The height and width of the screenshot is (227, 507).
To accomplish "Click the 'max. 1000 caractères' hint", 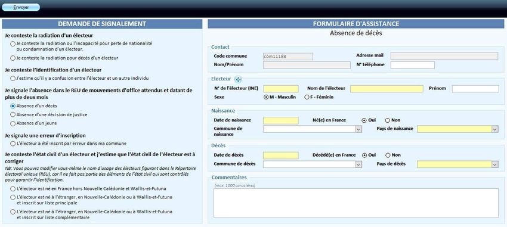I will (235, 185).
